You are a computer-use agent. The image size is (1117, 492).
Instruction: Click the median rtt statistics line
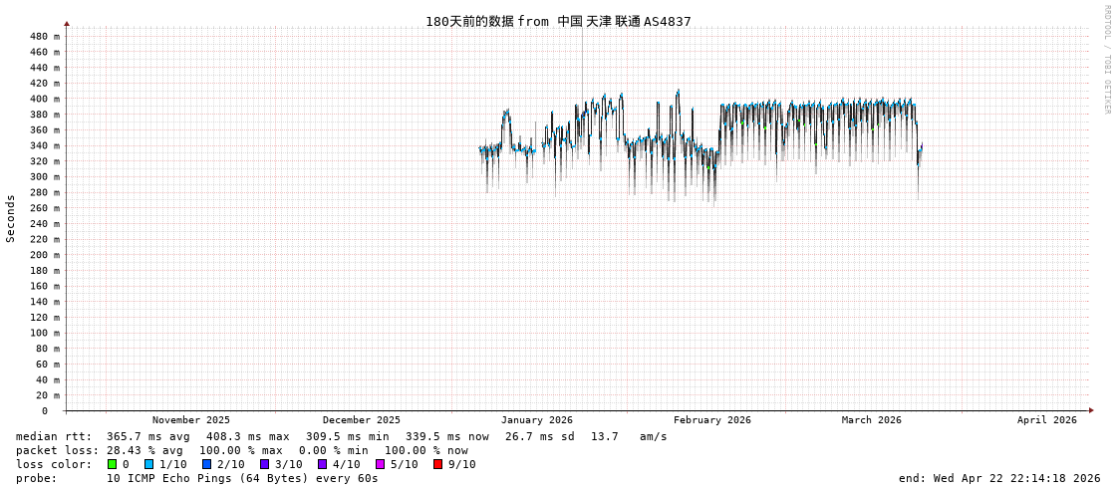(341, 436)
